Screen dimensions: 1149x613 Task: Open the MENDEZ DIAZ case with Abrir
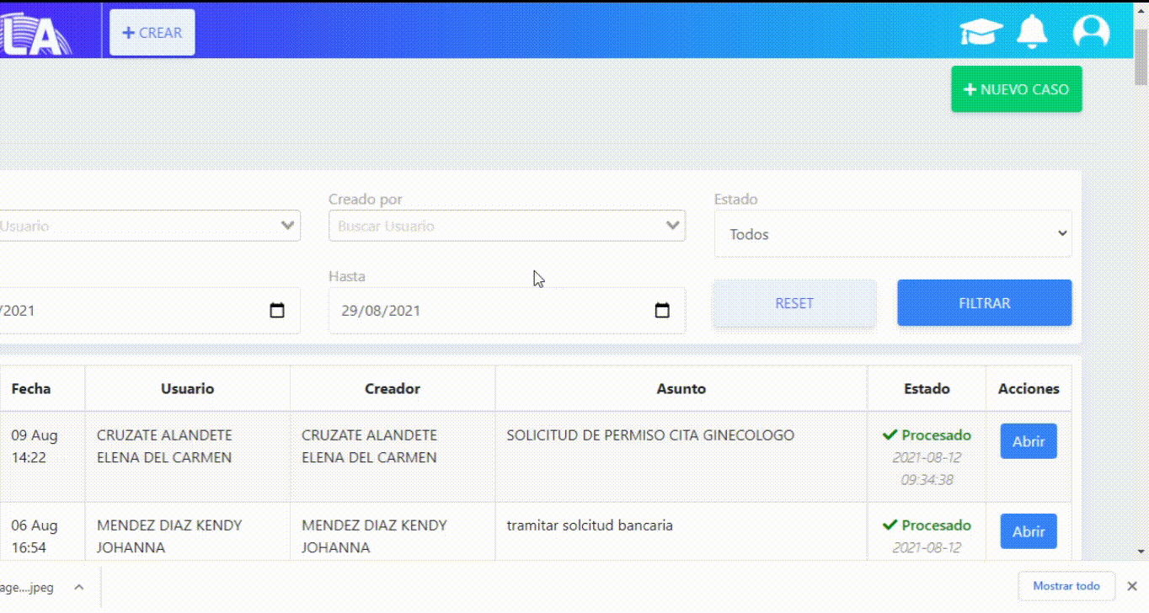pyautogui.click(x=1028, y=531)
